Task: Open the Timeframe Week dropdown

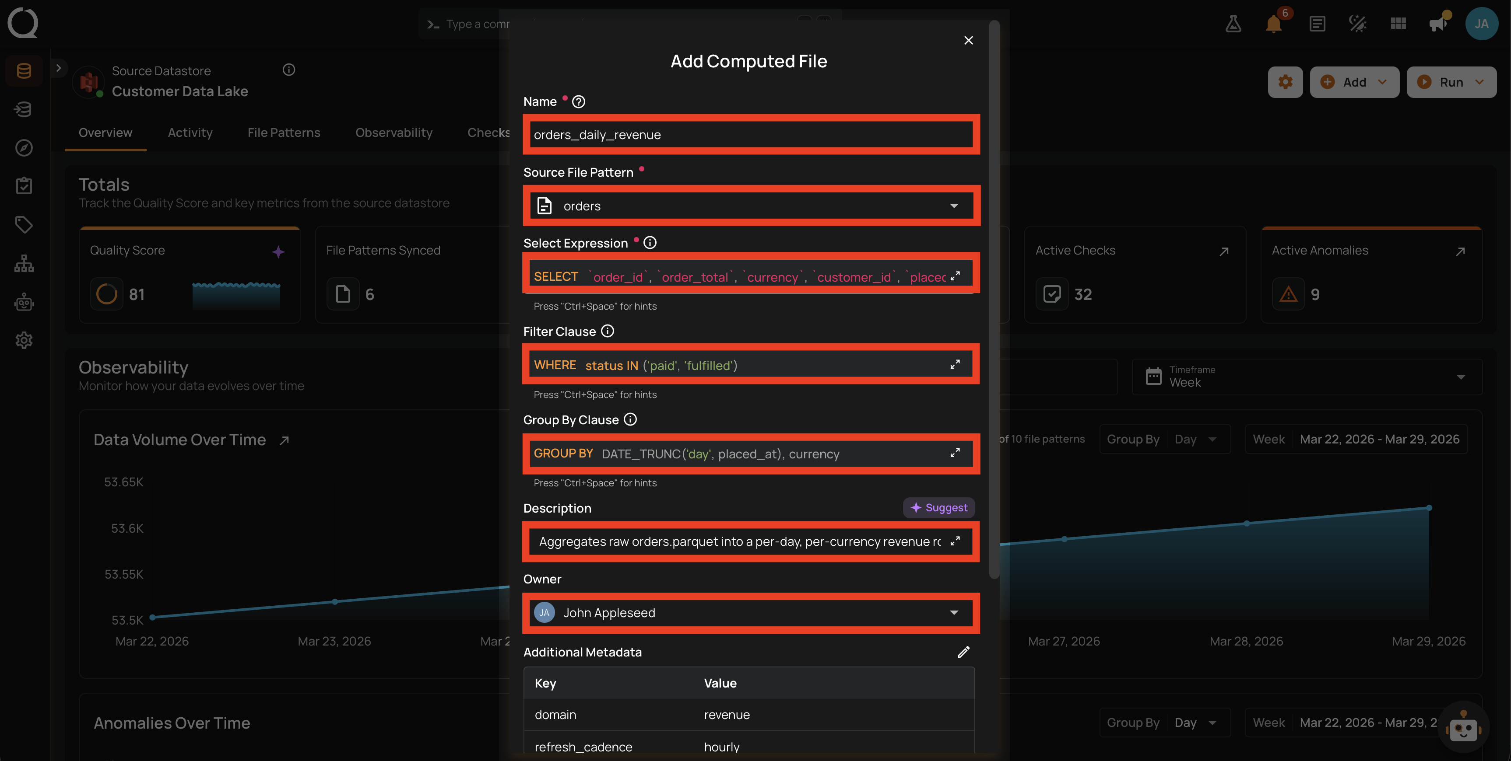Action: [1307, 377]
